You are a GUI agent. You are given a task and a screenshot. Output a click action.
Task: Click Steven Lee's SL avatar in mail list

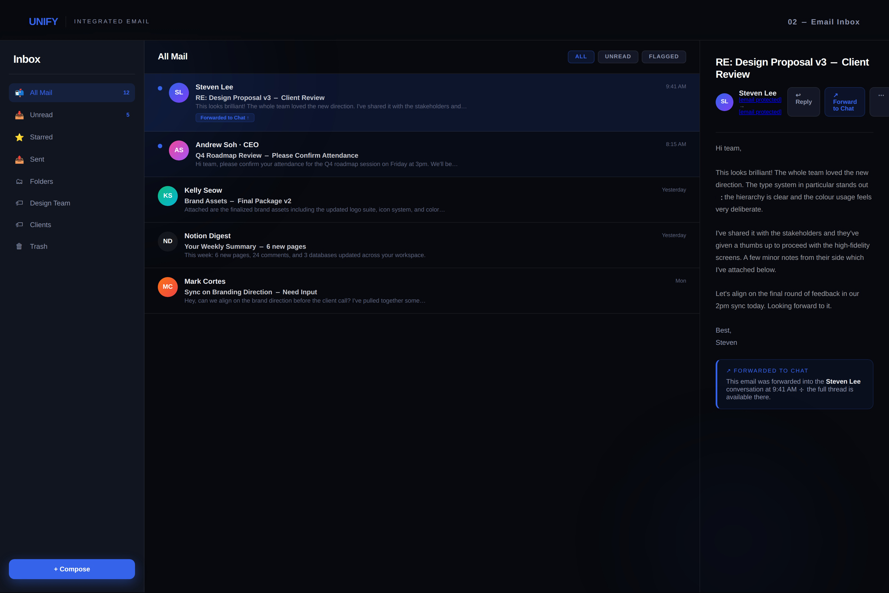(179, 93)
